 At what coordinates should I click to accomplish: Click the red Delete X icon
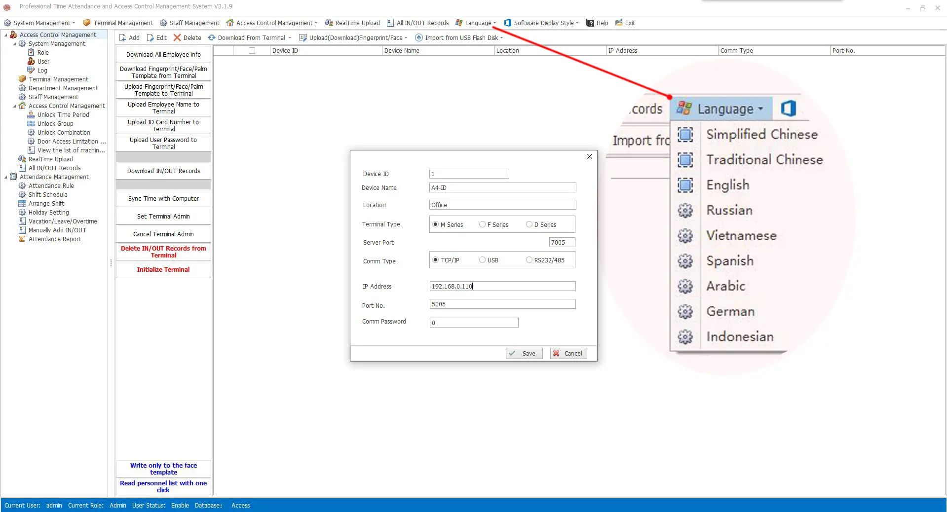(177, 38)
